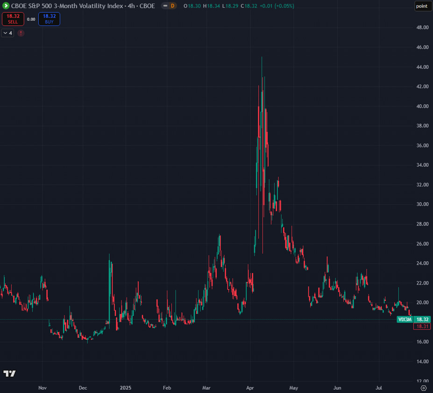Click the red exclamation warning icon
433x393 pixels.
coord(21,33)
